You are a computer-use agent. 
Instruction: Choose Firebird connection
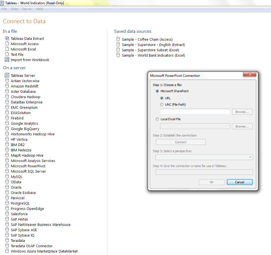[17, 118]
